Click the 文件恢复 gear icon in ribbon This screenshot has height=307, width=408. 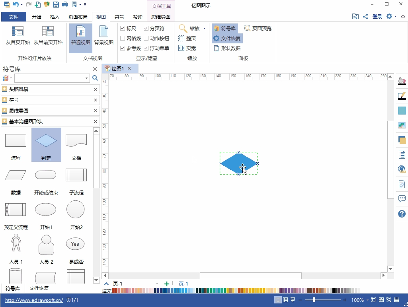point(217,39)
